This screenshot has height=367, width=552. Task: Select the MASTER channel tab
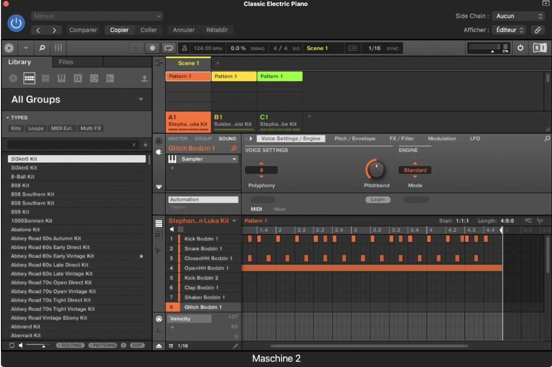click(x=178, y=138)
